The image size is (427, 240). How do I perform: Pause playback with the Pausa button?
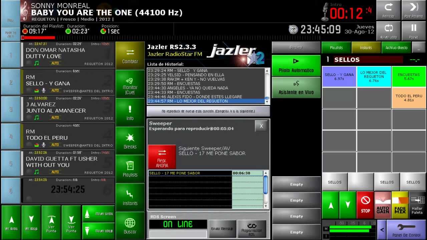click(x=414, y=31)
